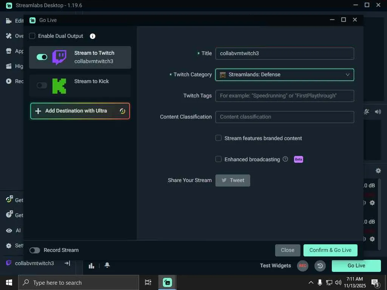Open the Settings gear in the sidebar
Viewport: 387px width, 290px height.
pos(9,245)
